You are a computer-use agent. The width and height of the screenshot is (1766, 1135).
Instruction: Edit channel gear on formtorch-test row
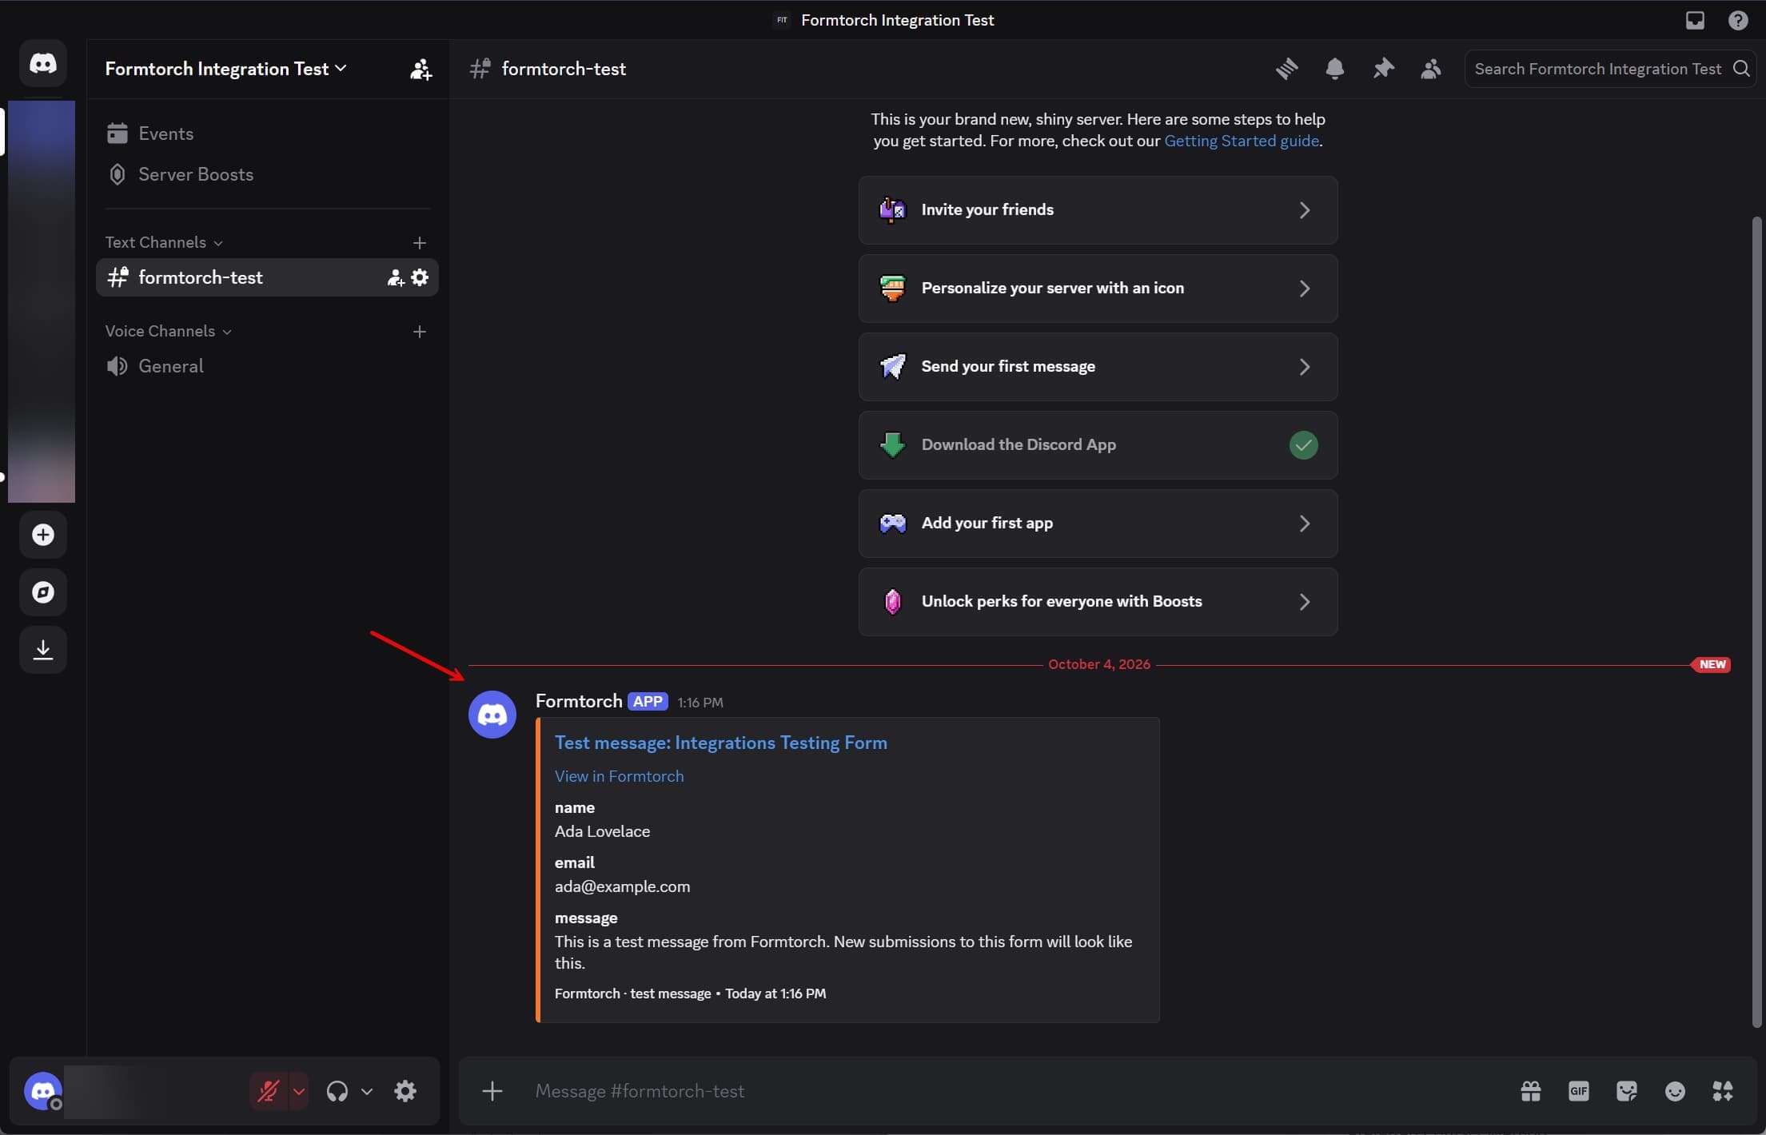pyautogui.click(x=420, y=277)
